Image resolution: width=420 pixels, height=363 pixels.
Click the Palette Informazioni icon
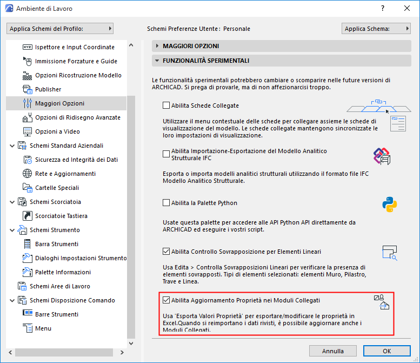[x=28, y=272]
